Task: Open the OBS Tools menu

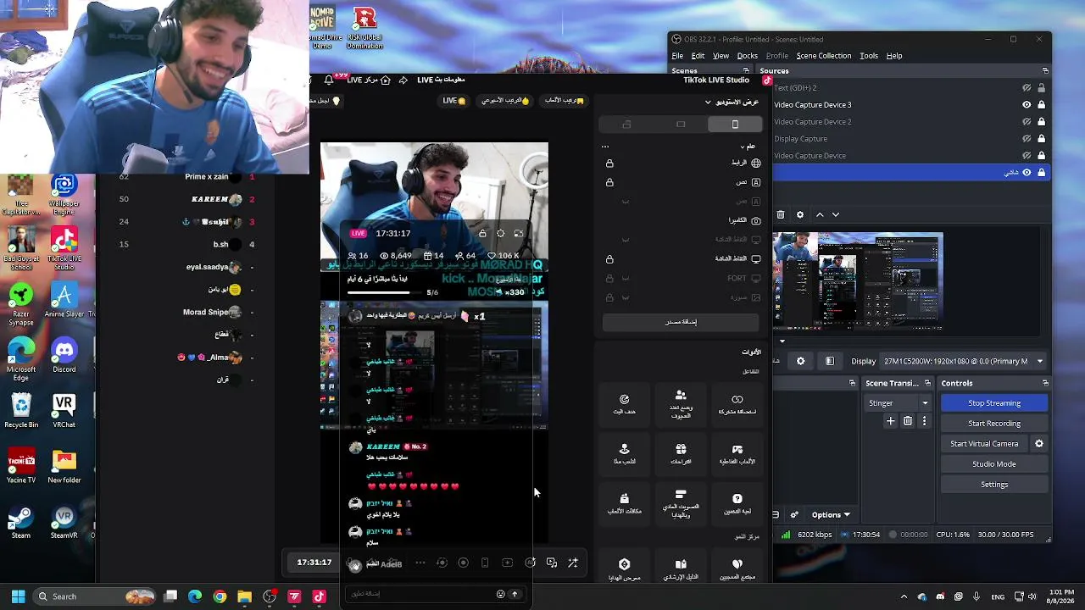Action: (x=869, y=56)
